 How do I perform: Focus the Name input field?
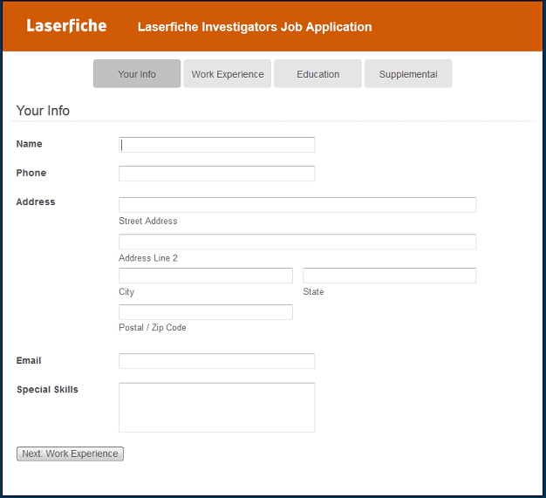click(217, 145)
